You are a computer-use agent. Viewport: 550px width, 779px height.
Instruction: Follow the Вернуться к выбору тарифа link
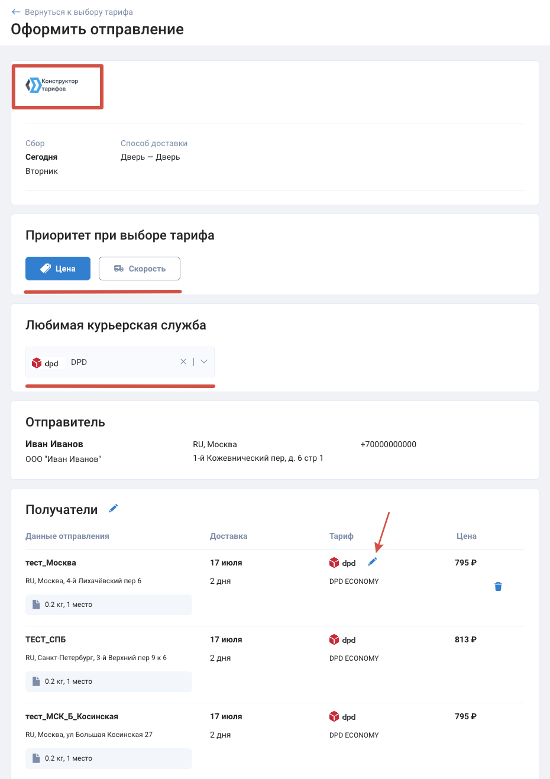pyautogui.click(x=79, y=12)
